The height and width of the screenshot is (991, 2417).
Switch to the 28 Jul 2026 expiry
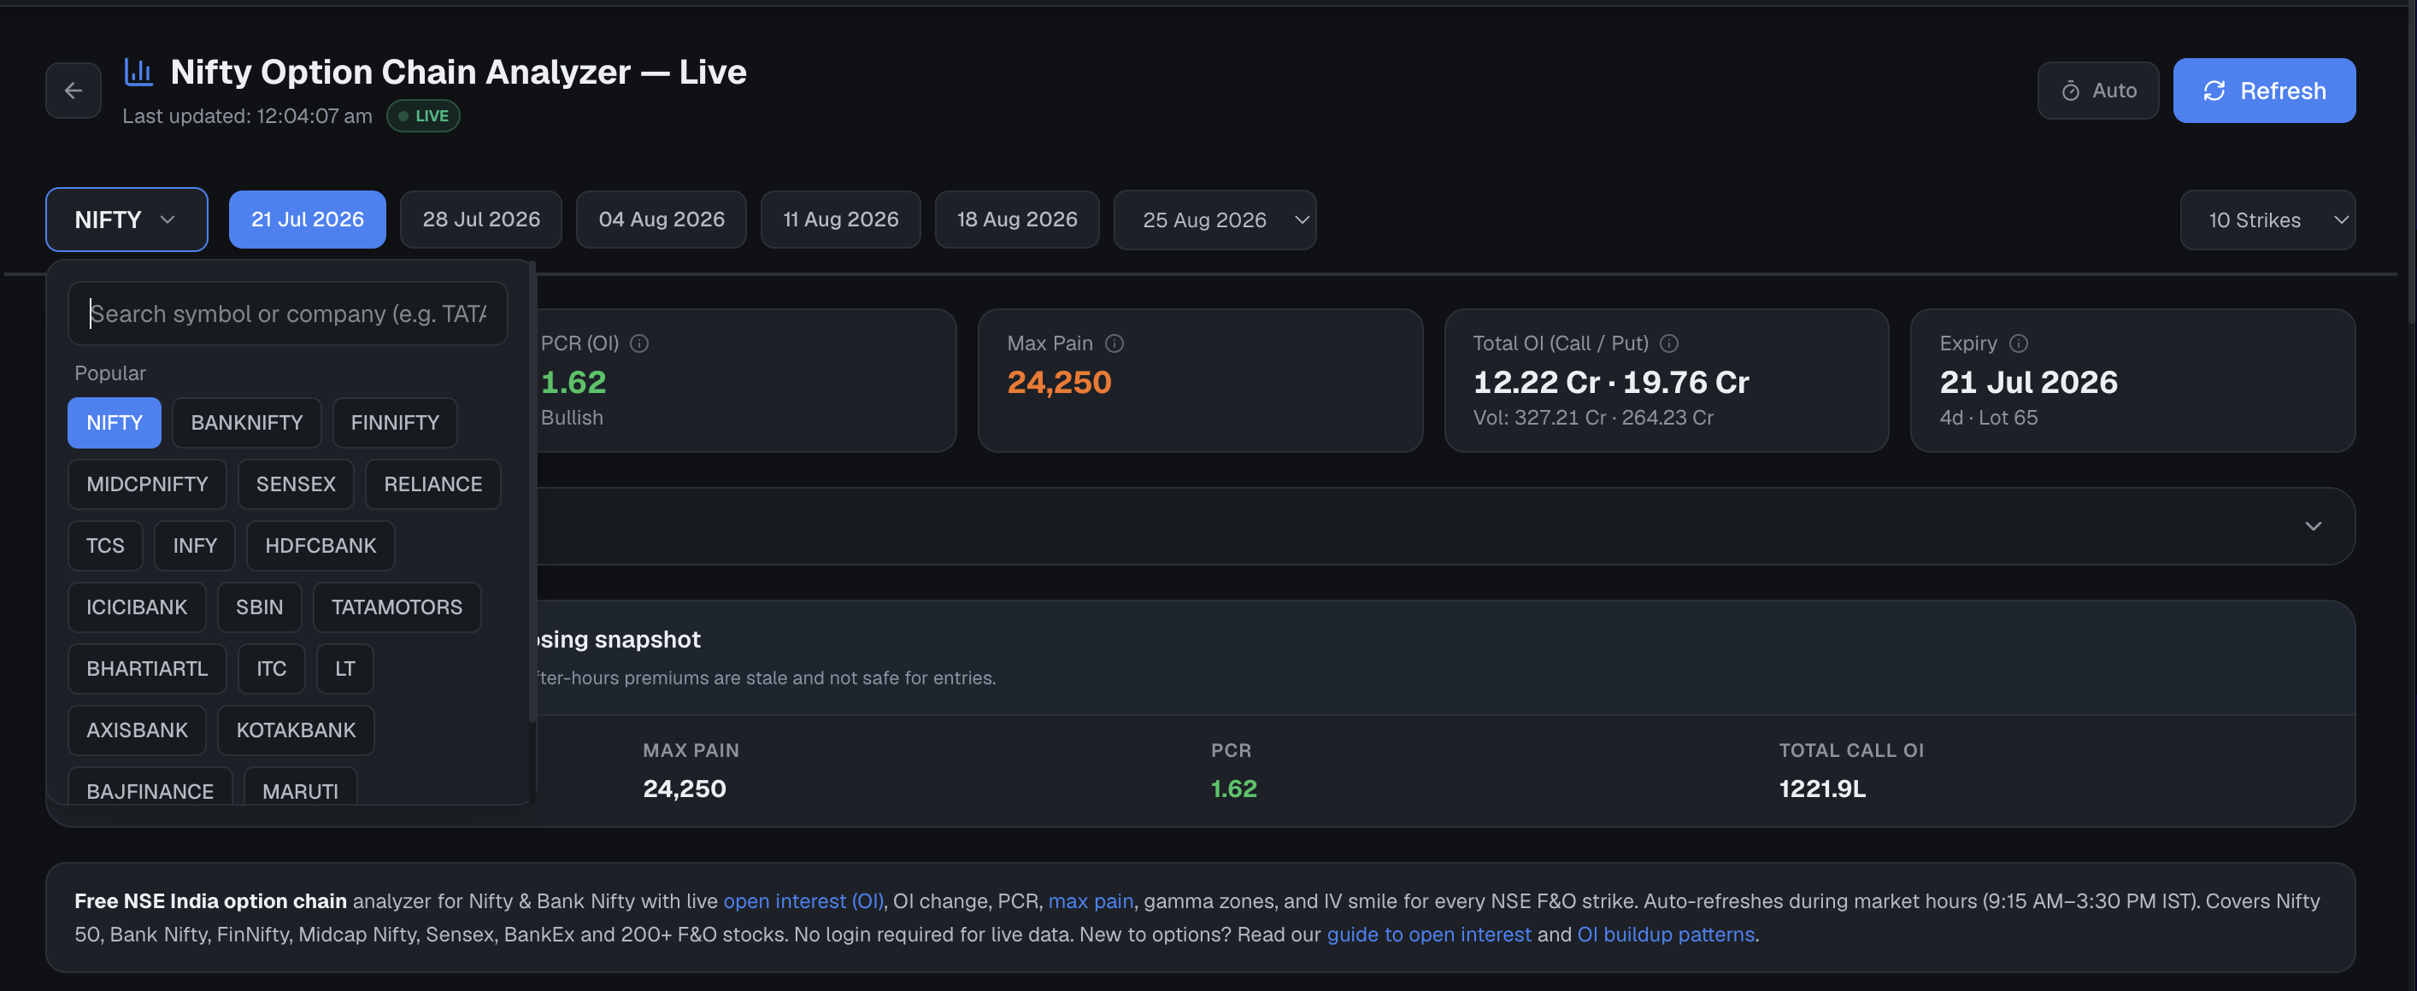[x=481, y=220]
